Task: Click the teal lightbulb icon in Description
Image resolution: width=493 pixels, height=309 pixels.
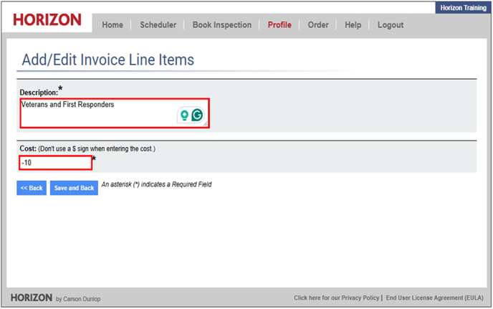Action: [x=184, y=115]
